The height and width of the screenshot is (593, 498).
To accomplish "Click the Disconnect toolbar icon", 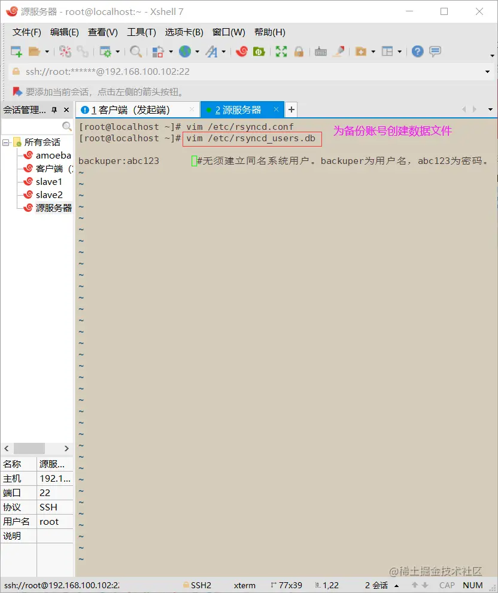I will click(x=65, y=51).
